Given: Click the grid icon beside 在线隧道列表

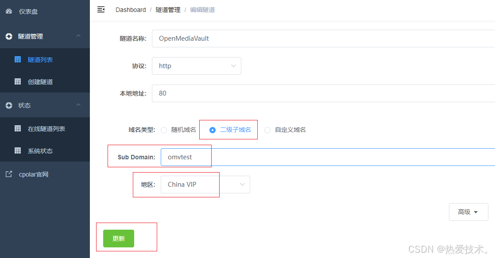Looking at the screenshot, I should pyautogui.click(x=18, y=128).
